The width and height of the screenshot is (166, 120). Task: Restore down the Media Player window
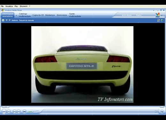click(161, 10)
